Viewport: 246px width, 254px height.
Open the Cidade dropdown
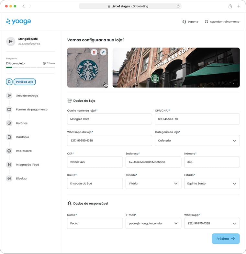pyautogui.click(x=176, y=184)
